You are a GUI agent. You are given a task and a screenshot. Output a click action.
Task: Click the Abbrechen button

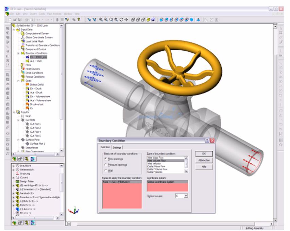[x=204, y=160]
